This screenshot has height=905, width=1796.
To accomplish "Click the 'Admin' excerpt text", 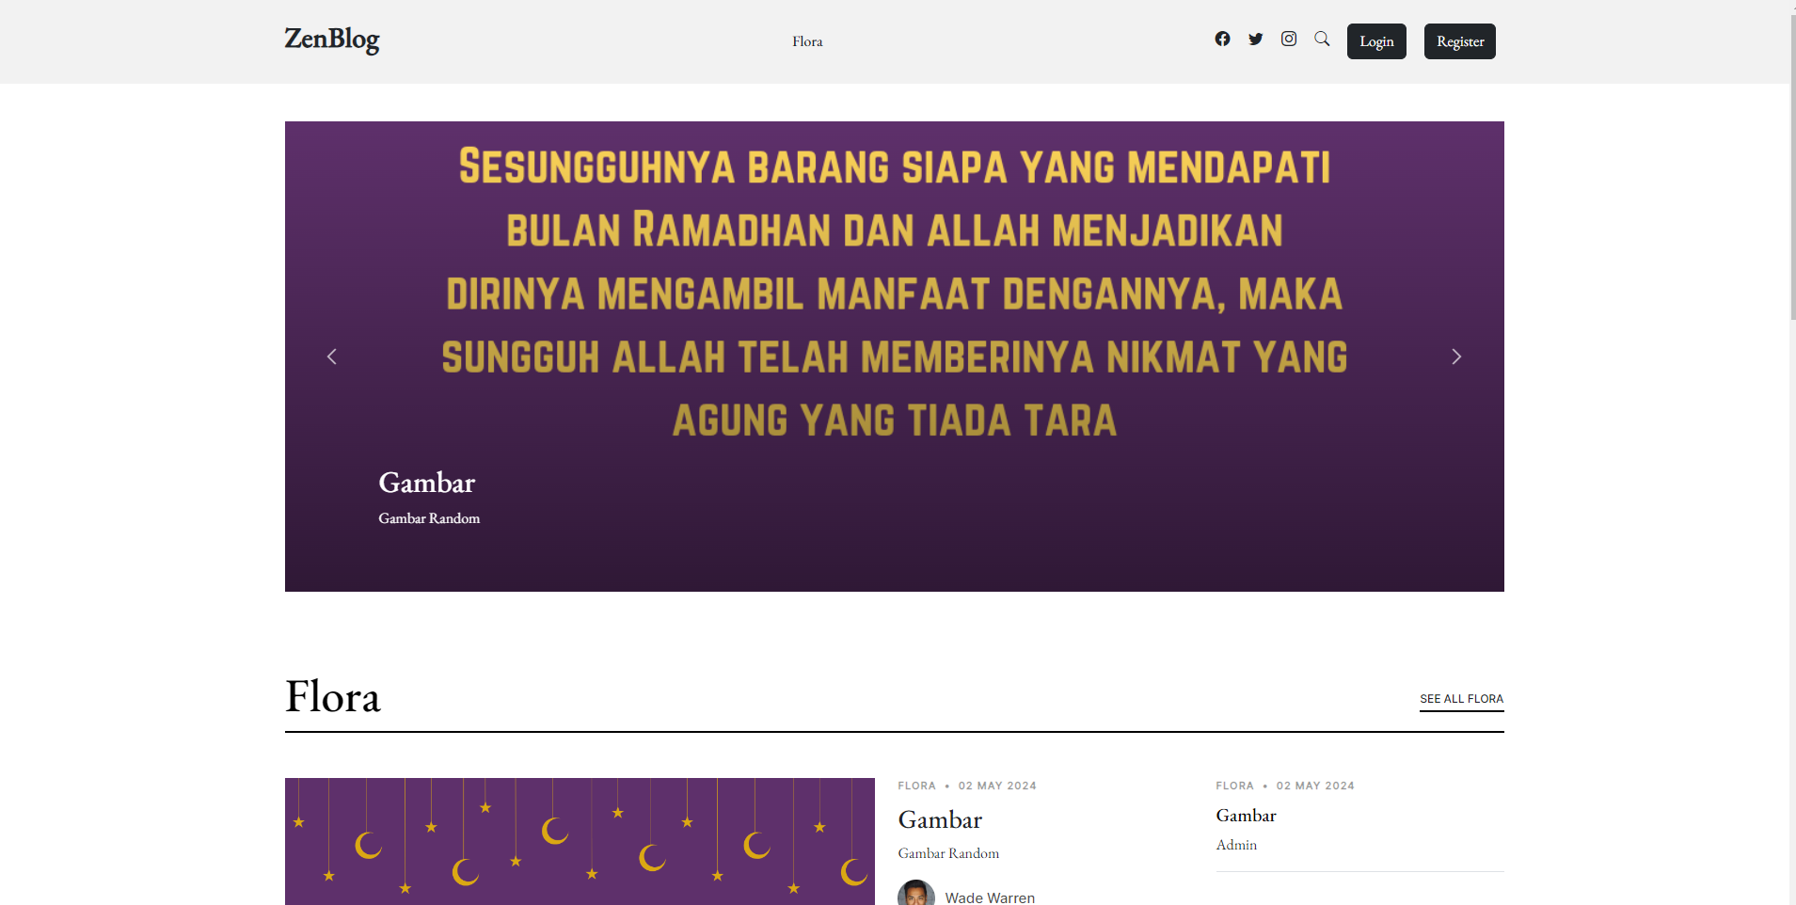I will (1236, 845).
